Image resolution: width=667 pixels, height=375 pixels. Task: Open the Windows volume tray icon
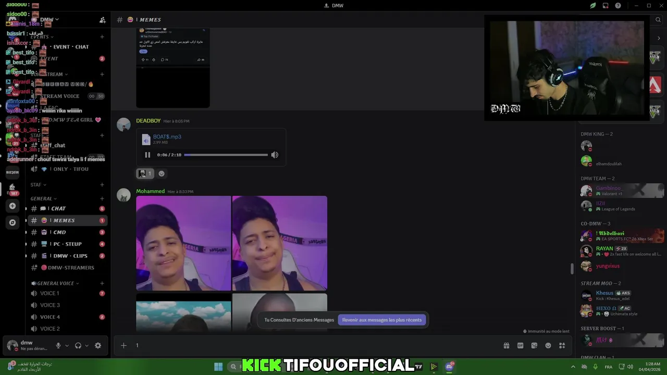630,367
